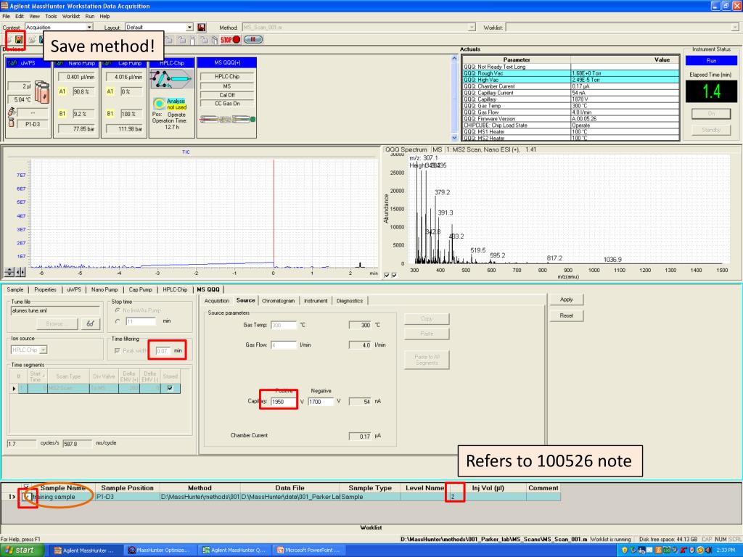
Task: Click the positive Capillary voltage field
Action: pyautogui.click(x=282, y=402)
